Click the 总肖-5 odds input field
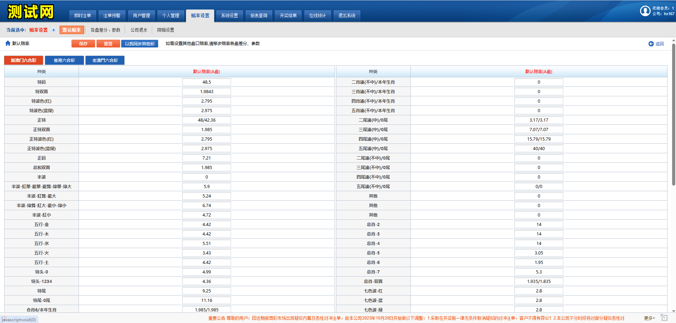The width and height of the screenshot is (676, 323). 539,253
